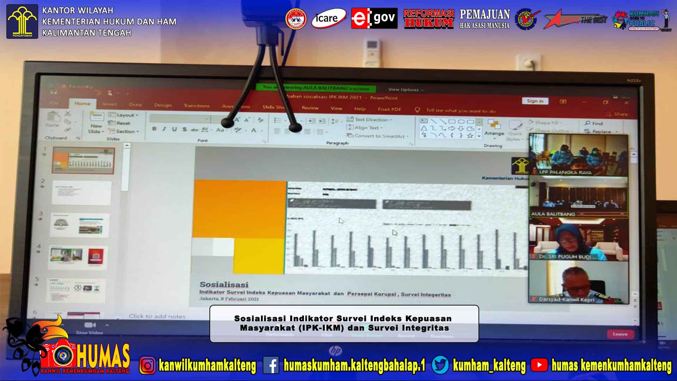The image size is (677, 381).
Task: Select the Triangle shape in shapes gallery
Action: pyautogui.click(x=424, y=128)
